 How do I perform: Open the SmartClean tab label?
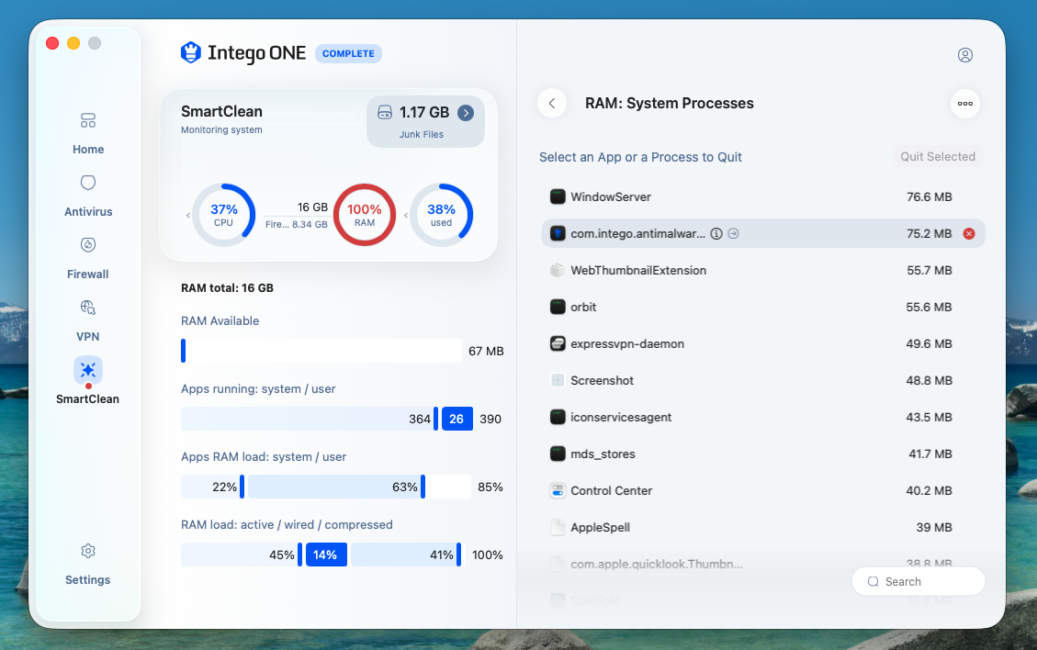click(x=88, y=398)
